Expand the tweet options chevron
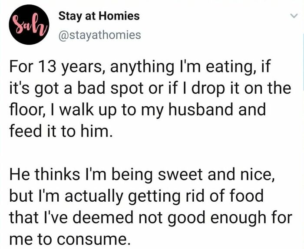This screenshot has width=304, height=249. [x=294, y=16]
